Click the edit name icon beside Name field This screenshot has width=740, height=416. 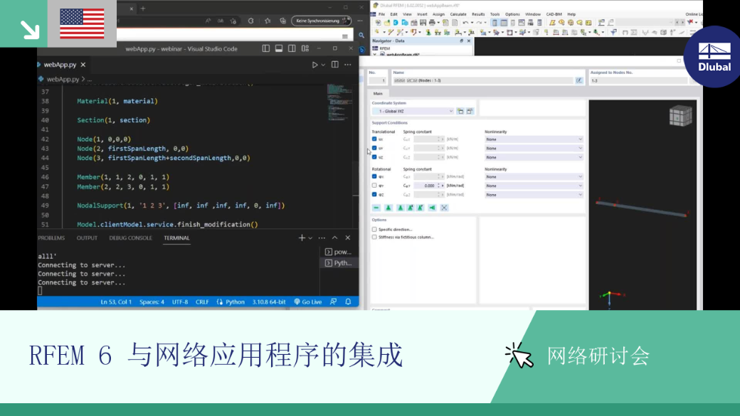(x=579, y=80)
